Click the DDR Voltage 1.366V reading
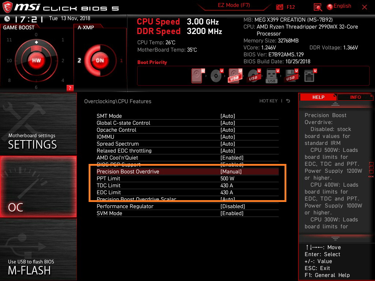Viewport: 375px width, 281px height. pos(334,48)
